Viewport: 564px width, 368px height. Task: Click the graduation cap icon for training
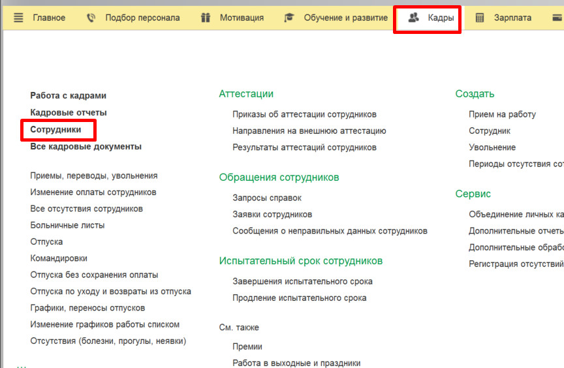(x=289, y=18)
